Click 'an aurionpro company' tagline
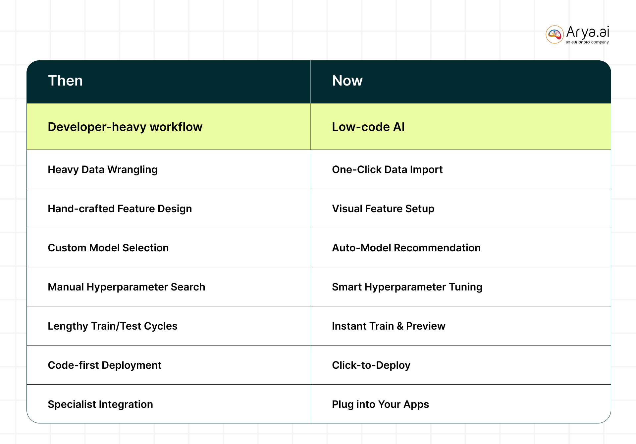Image resolution: width=636 pixels, height=444 pixels. tap(587, 42)
